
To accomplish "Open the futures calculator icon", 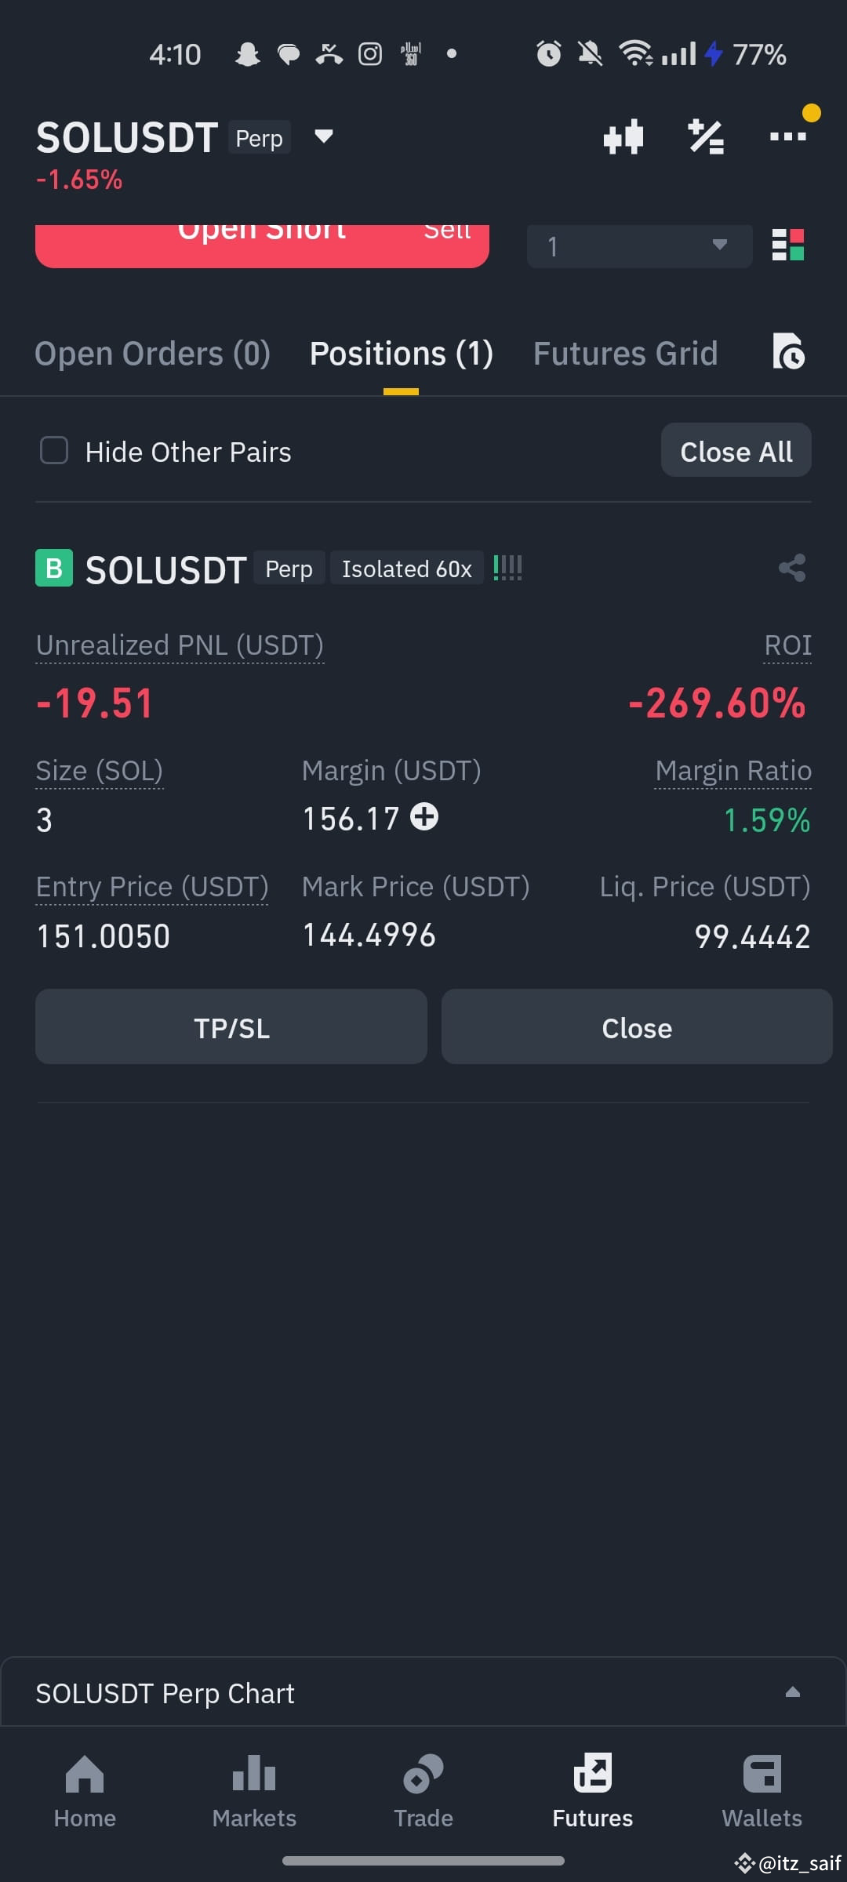I will [x=705, y=136].
